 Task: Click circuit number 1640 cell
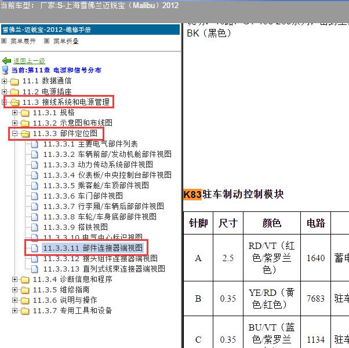tap(316, 258)
